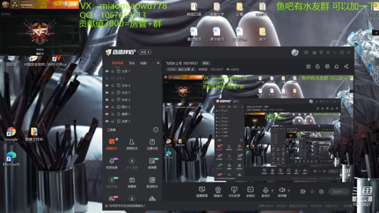Open 如何把手机变成电脑摄像头 help link
The image size is (379, 213).
(127, 206)
